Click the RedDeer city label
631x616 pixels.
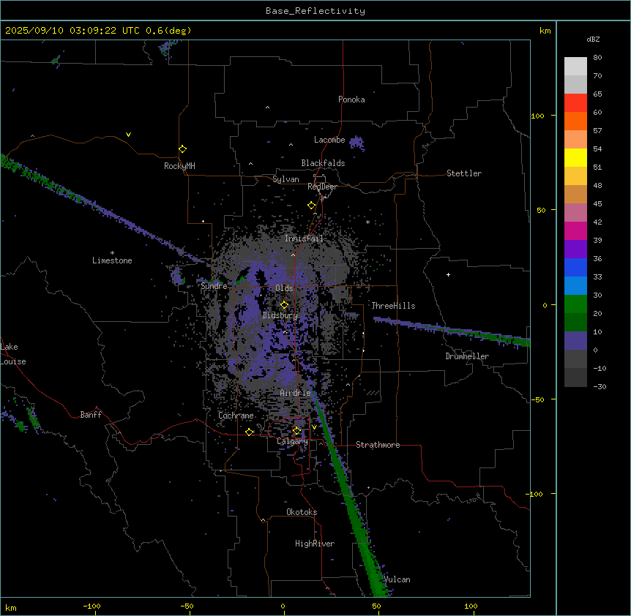[x=322, y=187]
